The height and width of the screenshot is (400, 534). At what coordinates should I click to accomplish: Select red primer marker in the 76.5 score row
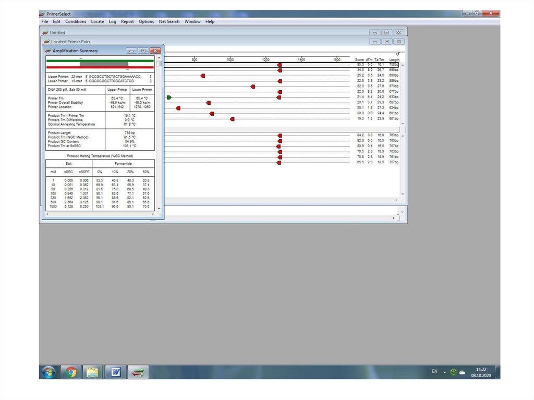(280, 152)
